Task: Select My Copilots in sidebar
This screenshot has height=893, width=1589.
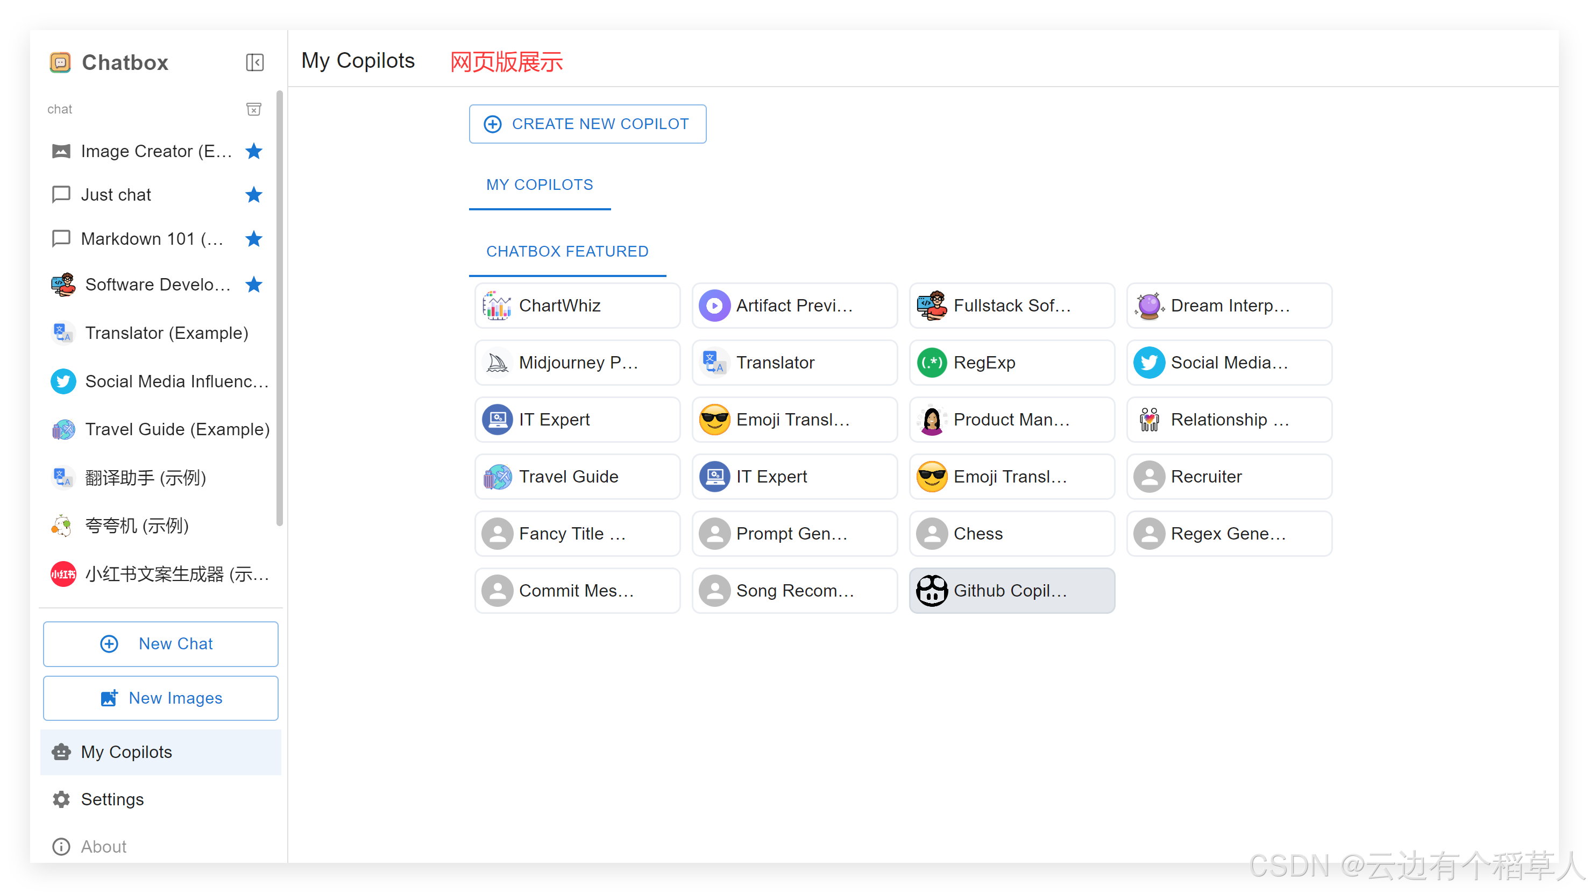Action: point(160,752)
